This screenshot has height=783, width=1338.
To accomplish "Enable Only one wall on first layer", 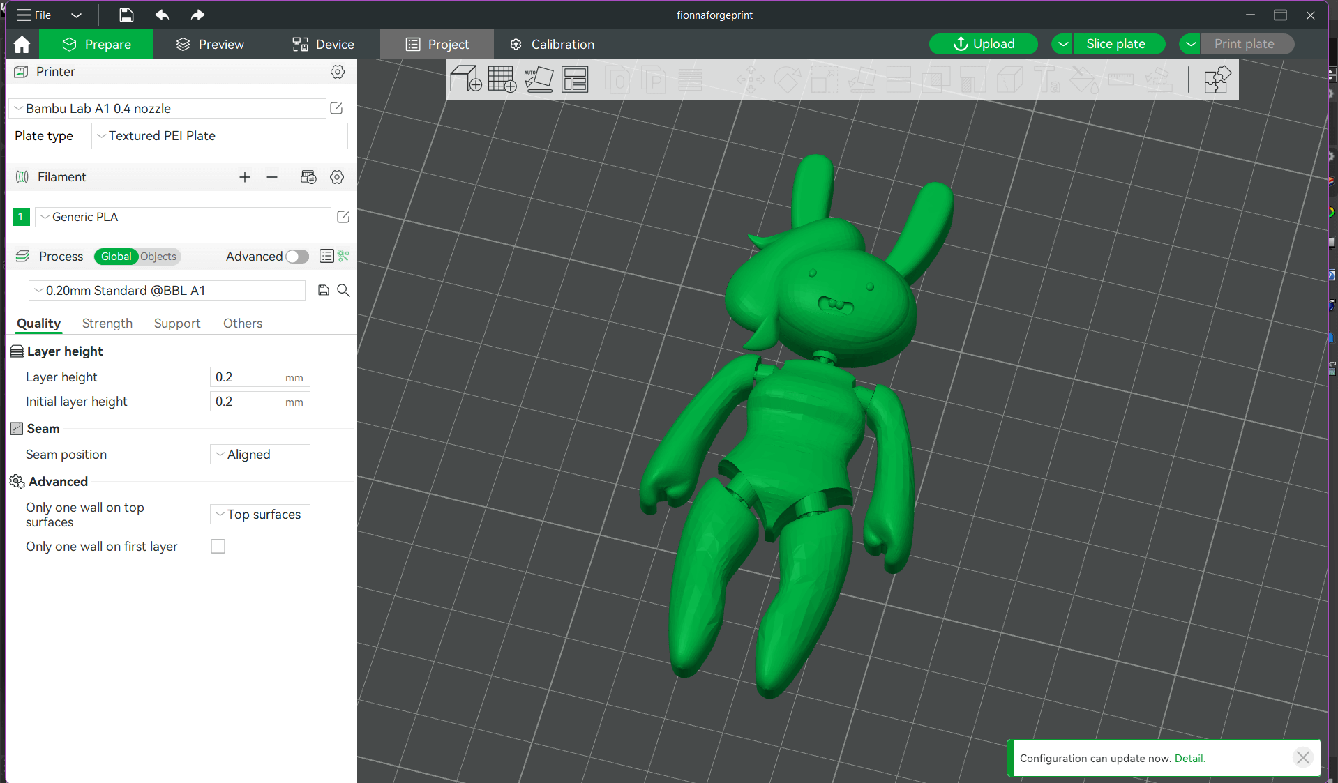I will pyautogui.click(x=218, y=547).
